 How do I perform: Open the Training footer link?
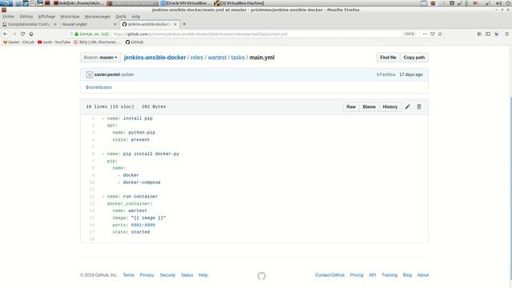390,275
